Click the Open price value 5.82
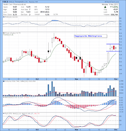 click(x=15, y=7)
